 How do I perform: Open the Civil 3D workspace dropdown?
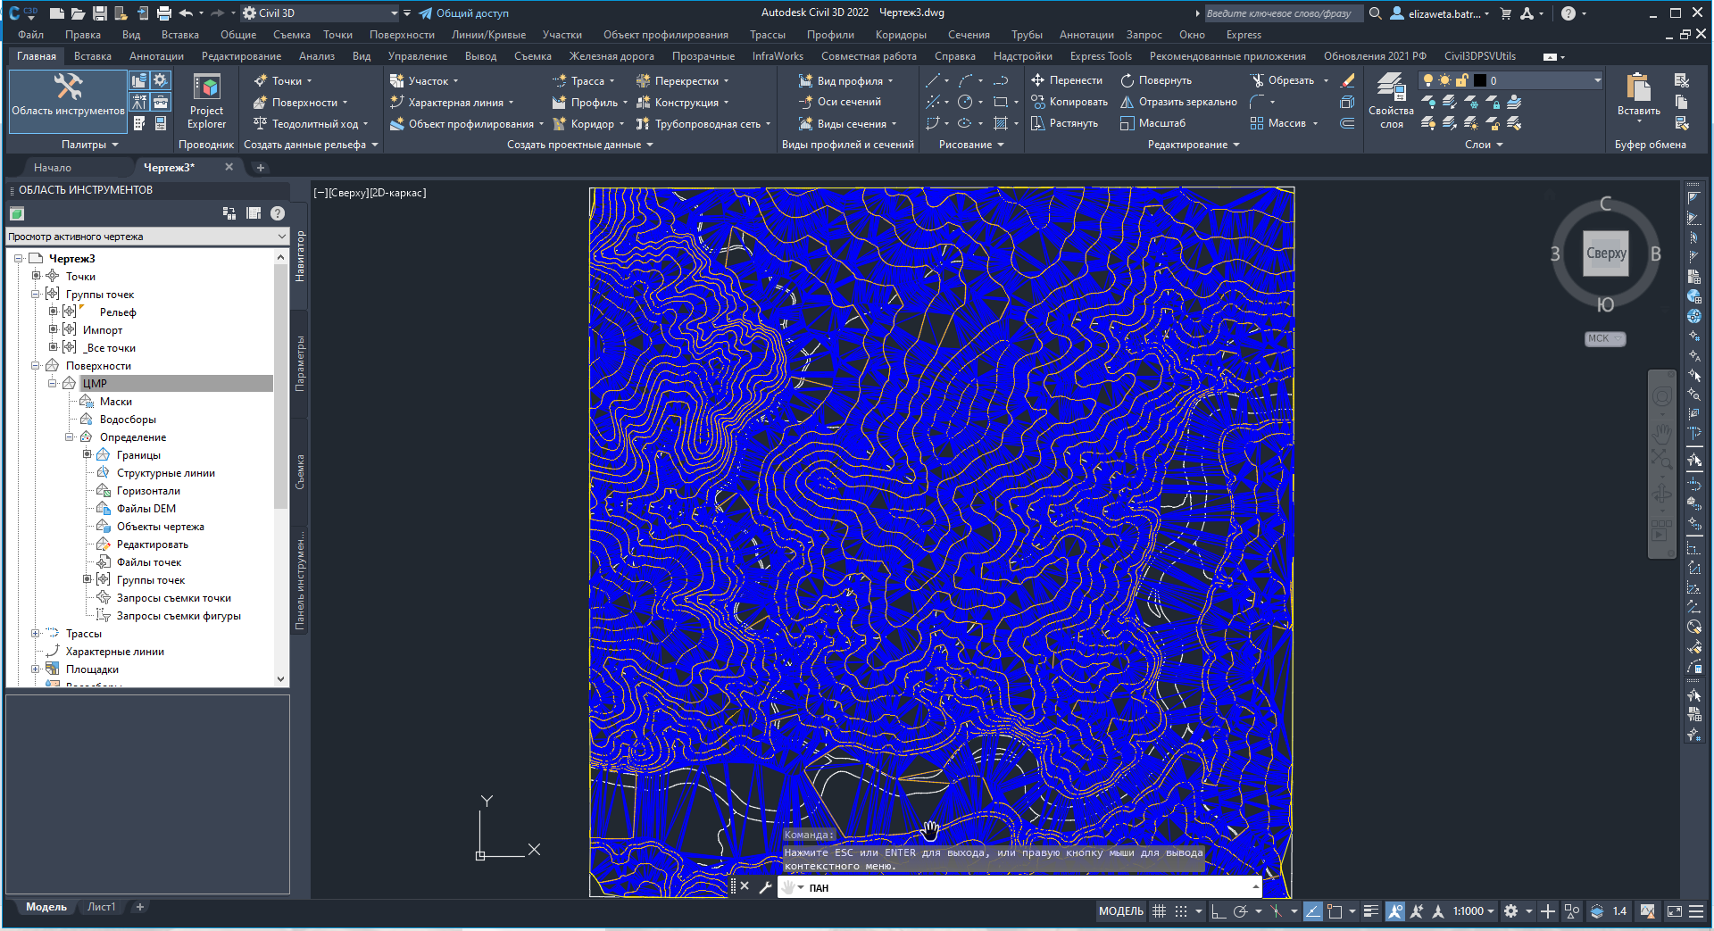point(320,13)
